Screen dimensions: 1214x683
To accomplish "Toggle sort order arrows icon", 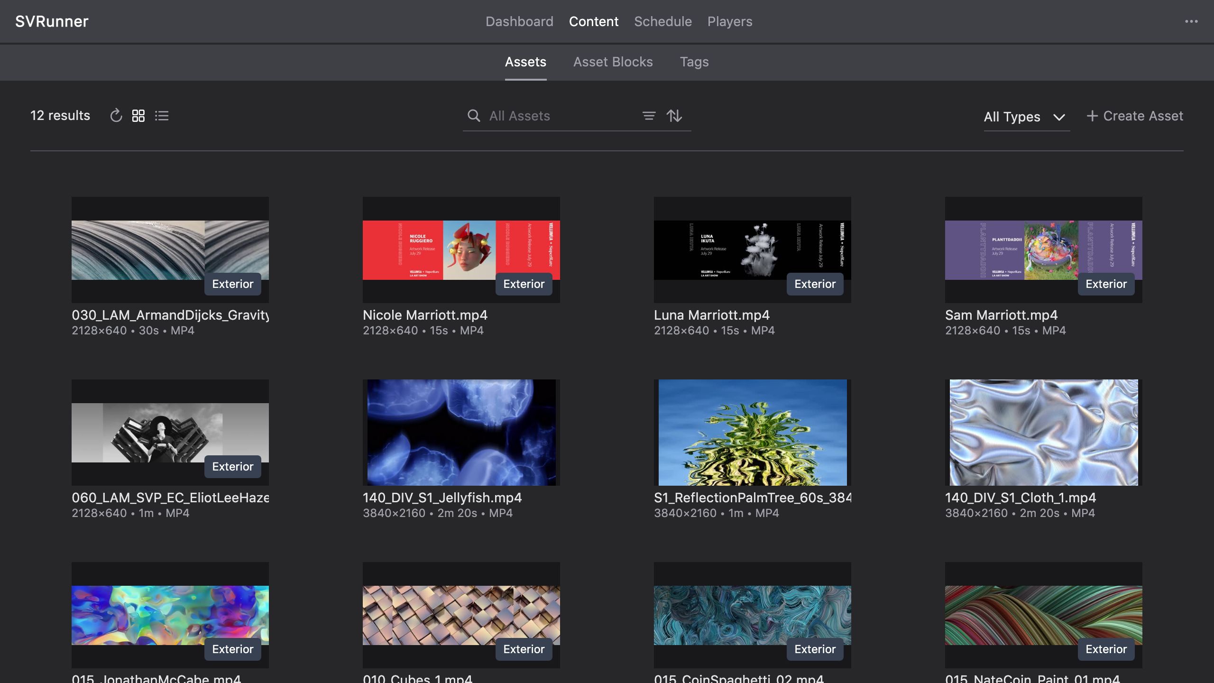I will click(x=674, y=116).
